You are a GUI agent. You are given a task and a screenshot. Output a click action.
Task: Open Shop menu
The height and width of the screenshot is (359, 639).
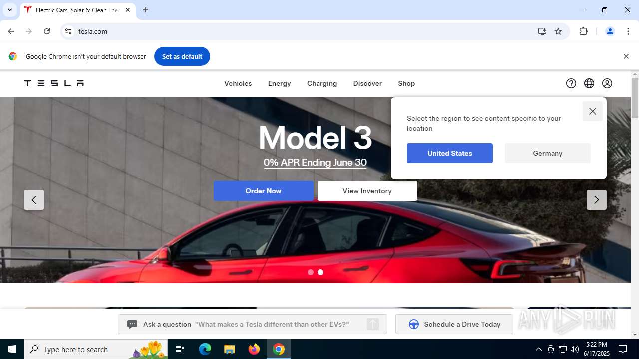pyautogui.click(x=406, y=83)
